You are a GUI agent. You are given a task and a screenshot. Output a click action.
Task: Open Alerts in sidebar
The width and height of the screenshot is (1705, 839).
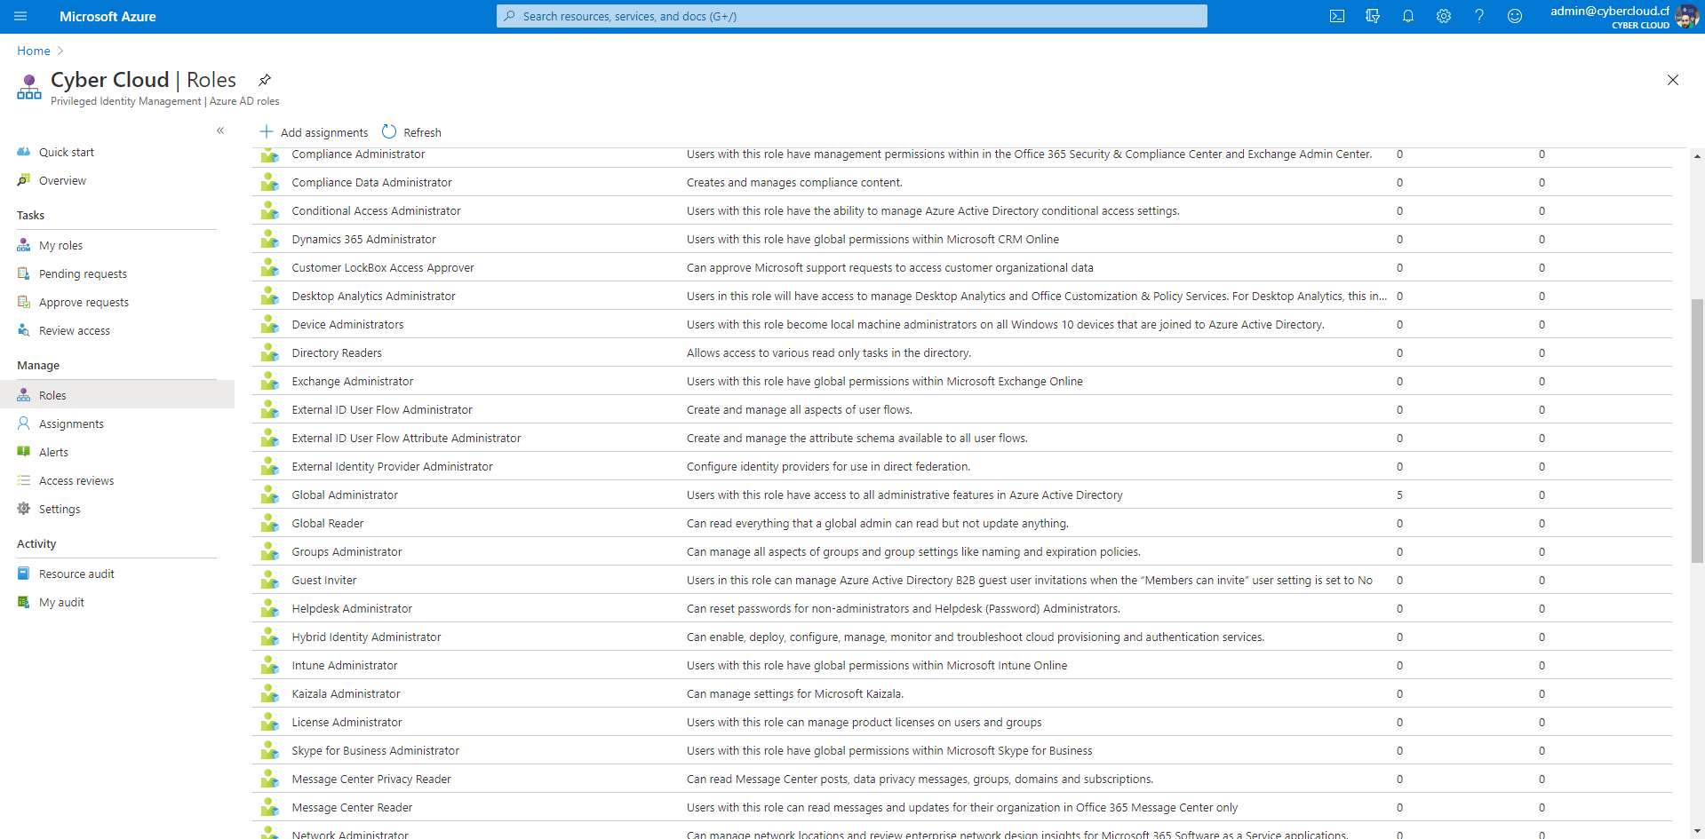coord(53,452)
